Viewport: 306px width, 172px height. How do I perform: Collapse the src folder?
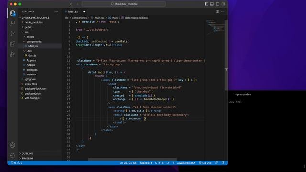27,32
